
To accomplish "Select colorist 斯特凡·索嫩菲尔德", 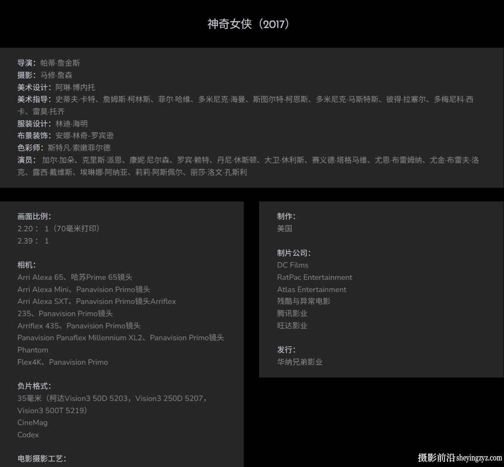I will (x=79, y=148).
